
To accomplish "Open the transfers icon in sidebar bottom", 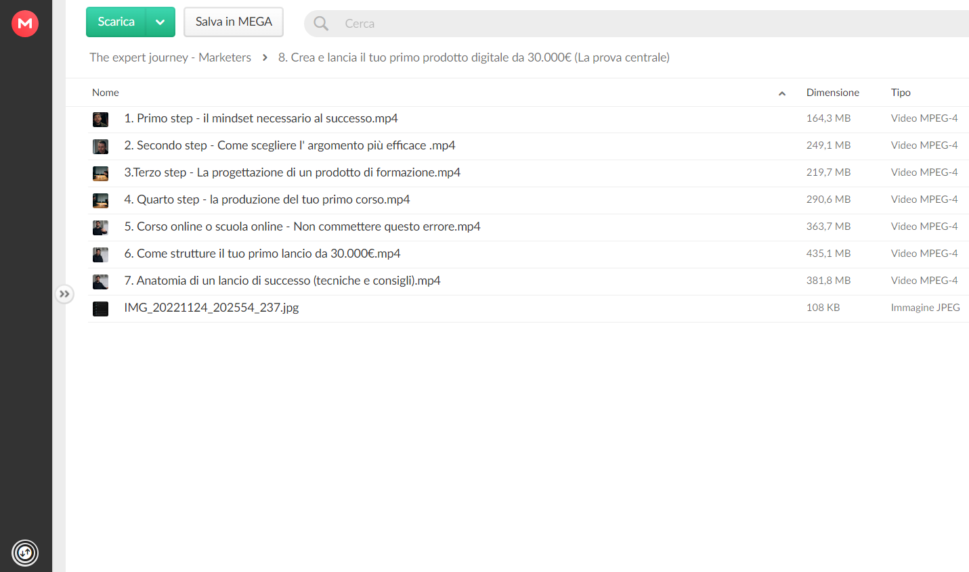I will click(x=25, y=553).
